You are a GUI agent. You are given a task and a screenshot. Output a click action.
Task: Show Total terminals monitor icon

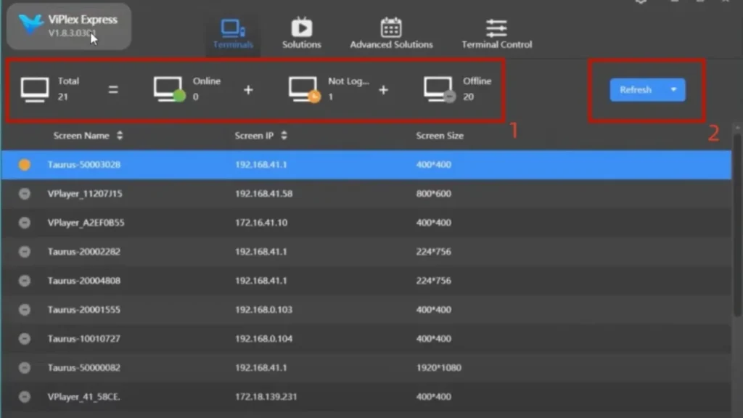[x=34, y=89]
